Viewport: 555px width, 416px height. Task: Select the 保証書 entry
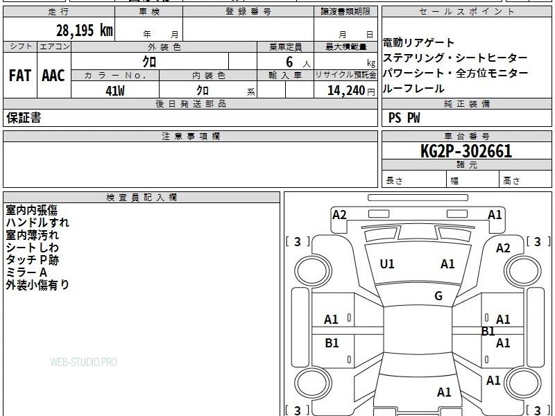coord(24,118)
